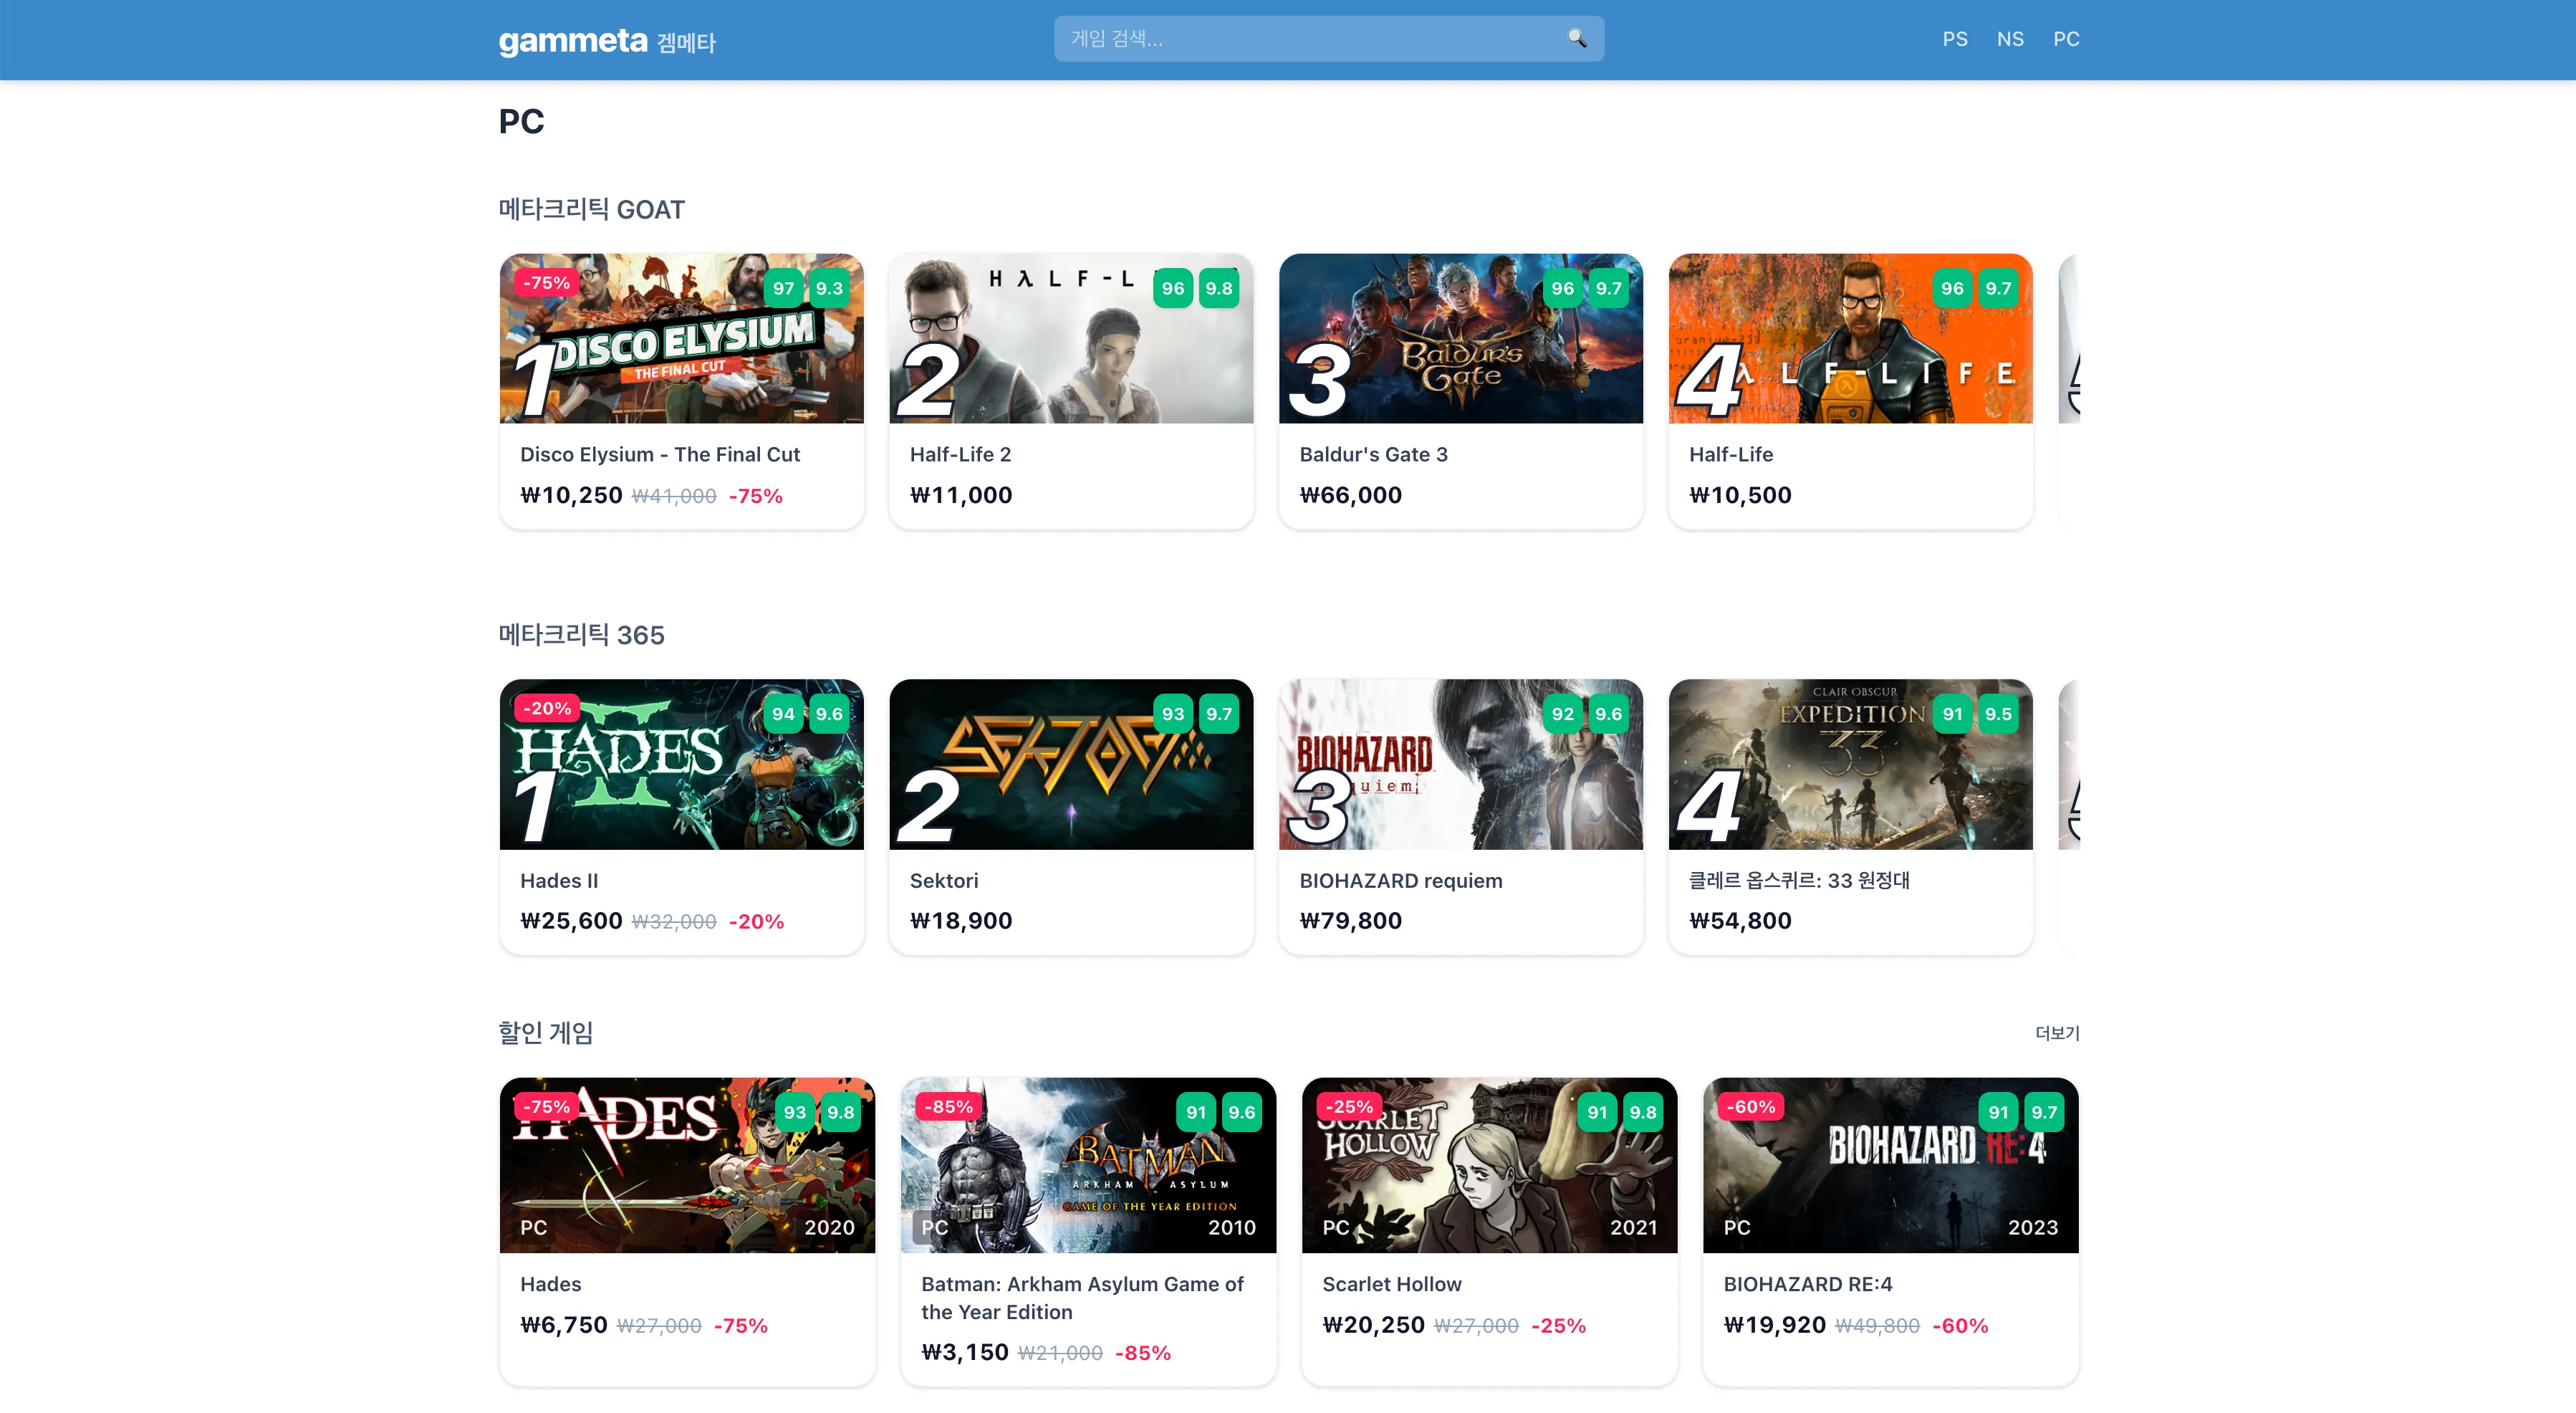Click the search magnifier icon

point(1577,39)
